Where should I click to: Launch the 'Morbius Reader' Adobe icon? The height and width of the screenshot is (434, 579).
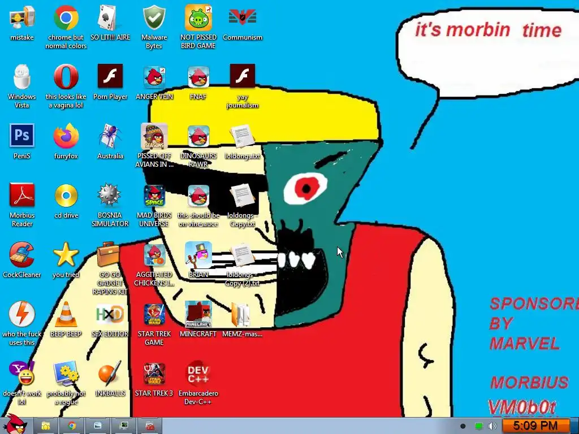click(x=22, y=195)
